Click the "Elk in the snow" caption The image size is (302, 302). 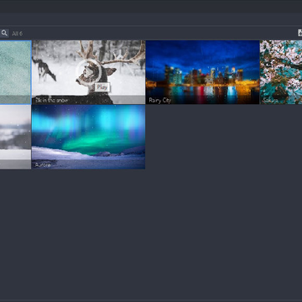(51, 100)
